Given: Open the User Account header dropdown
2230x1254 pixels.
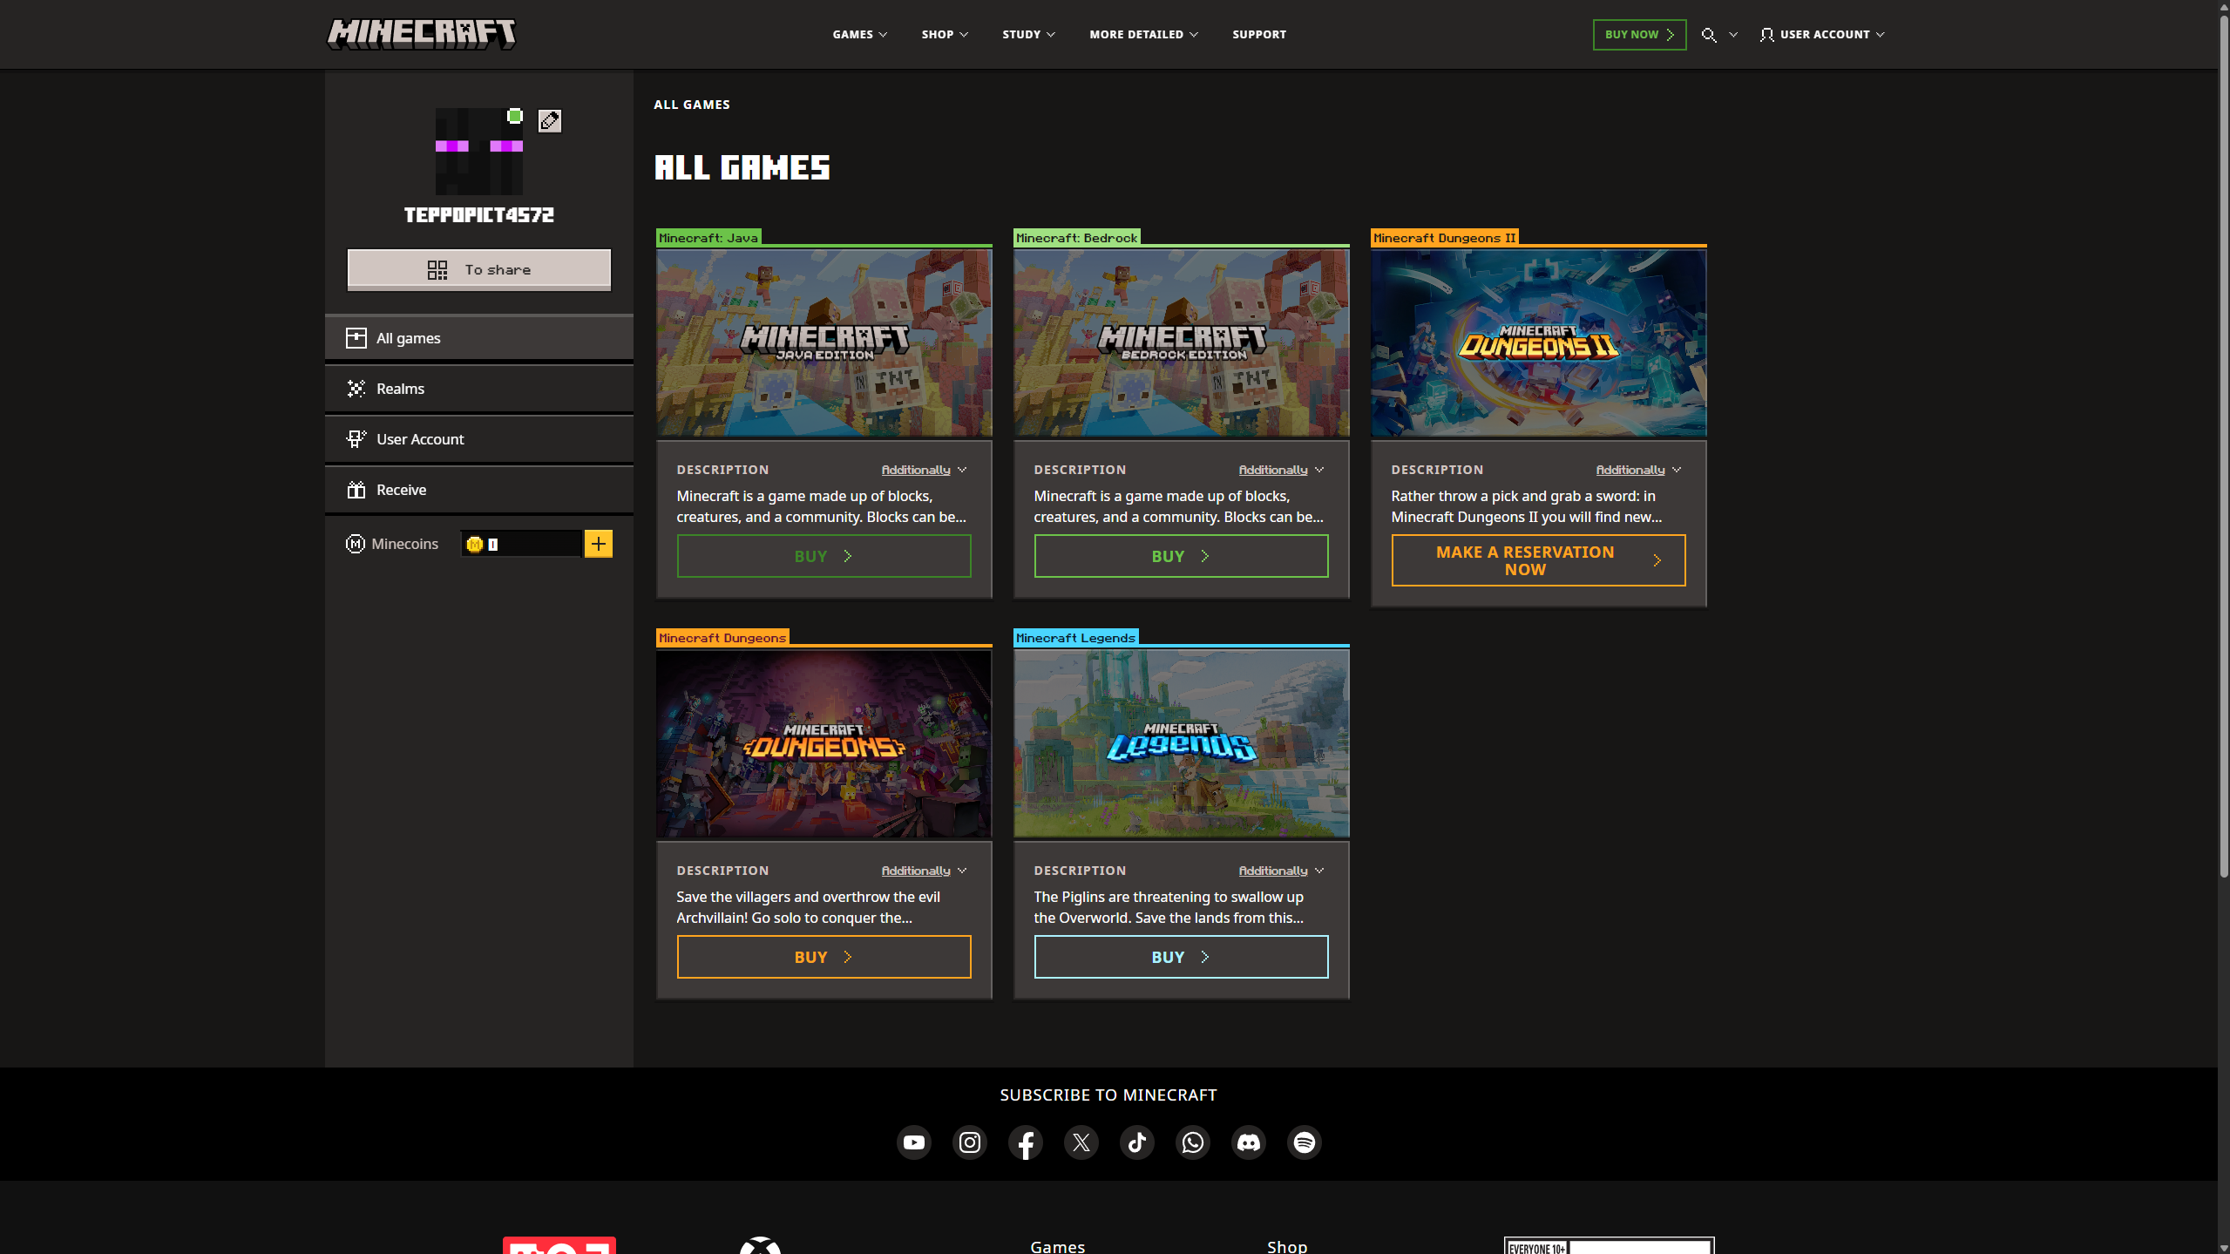Looking at the screenshot, I should (x=1822, y=35).
